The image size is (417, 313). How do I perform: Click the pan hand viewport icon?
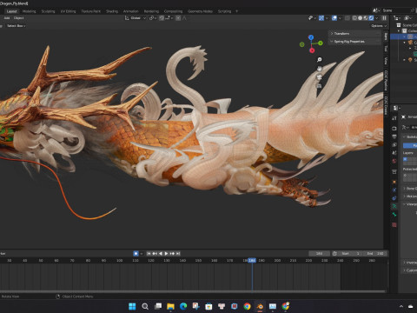click(319, 69)
